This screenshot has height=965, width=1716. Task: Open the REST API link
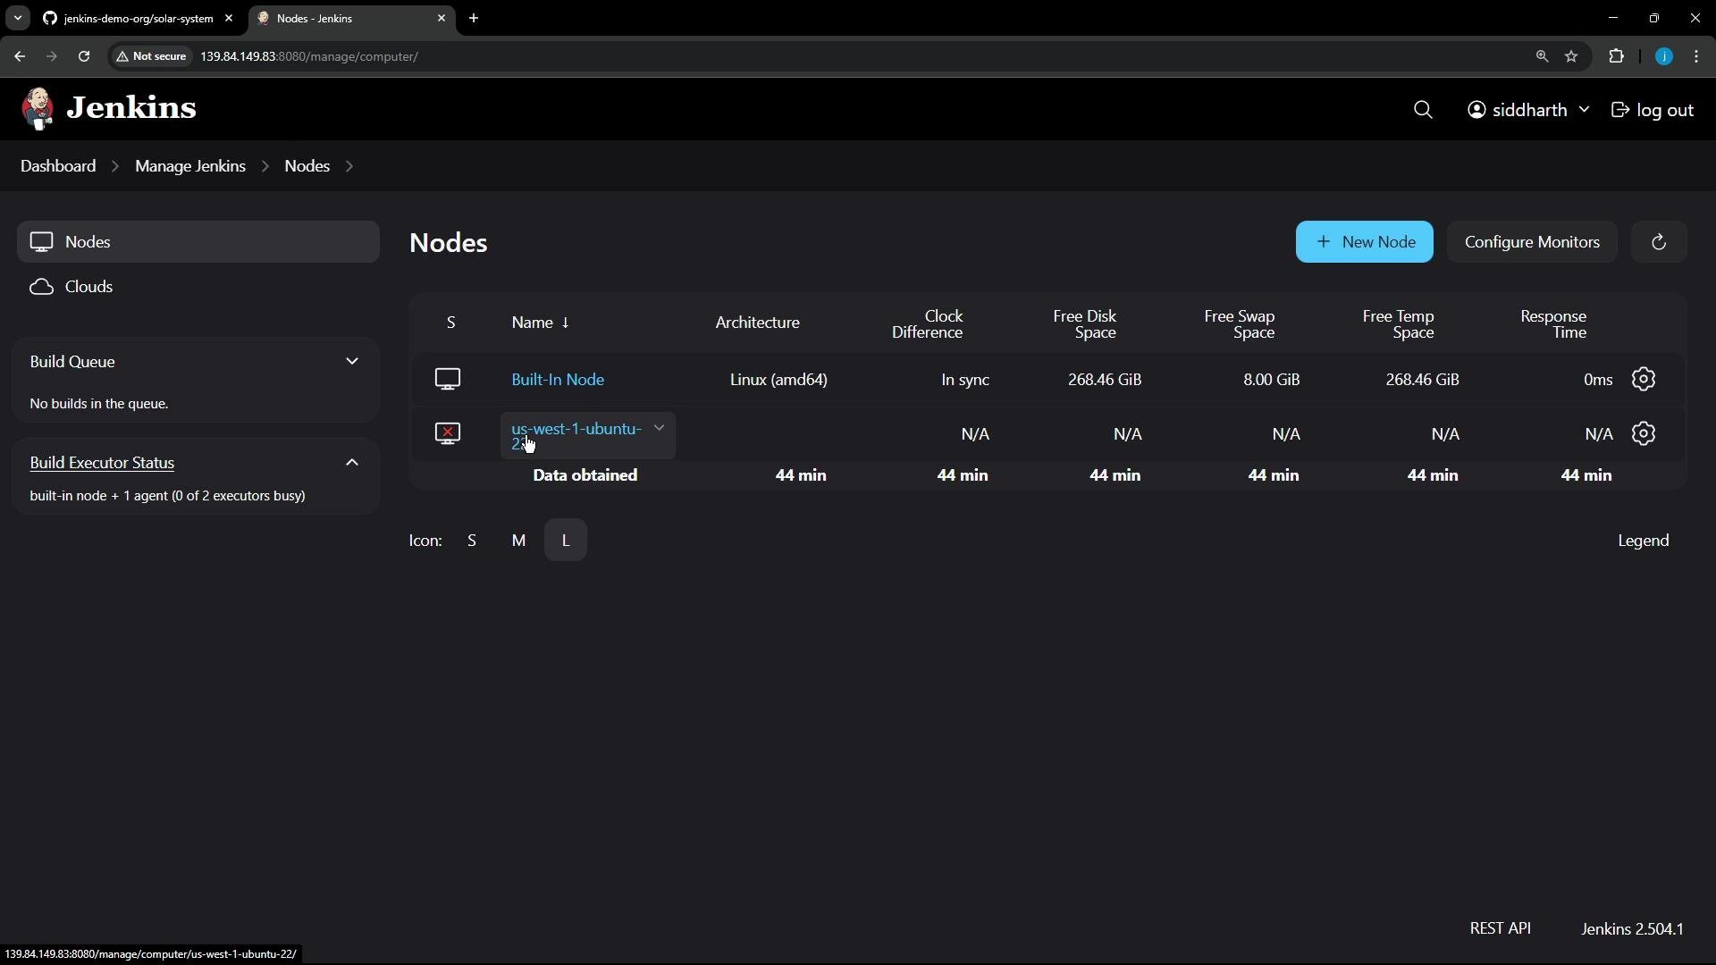pos(1500,928)
